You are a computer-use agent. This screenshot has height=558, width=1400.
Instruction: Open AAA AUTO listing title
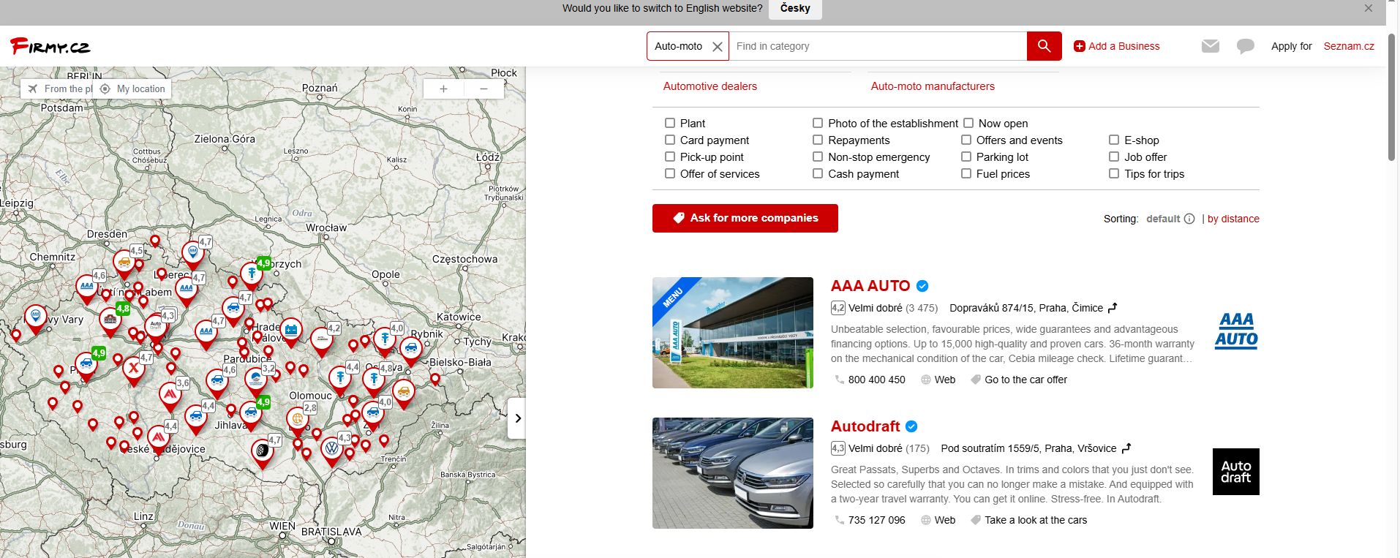[x=870, y=286]
